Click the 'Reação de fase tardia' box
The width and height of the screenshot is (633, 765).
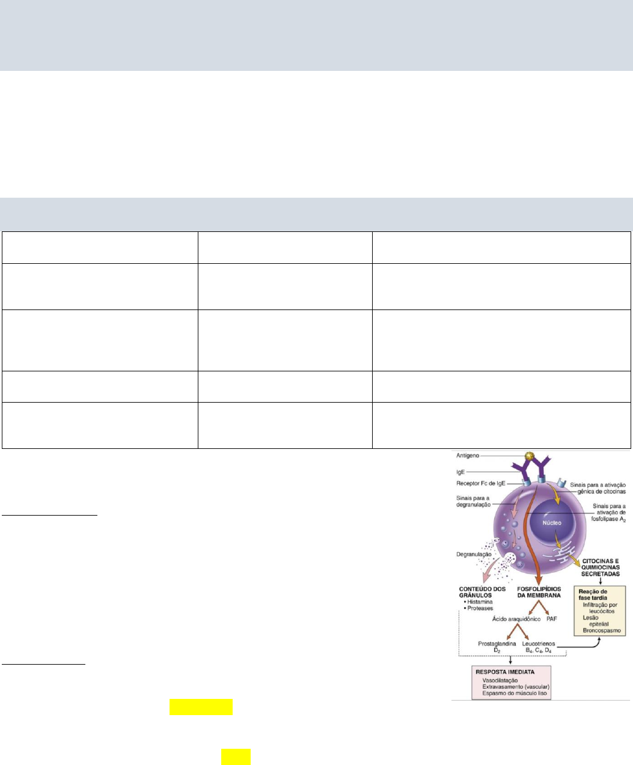pos(601,611)
